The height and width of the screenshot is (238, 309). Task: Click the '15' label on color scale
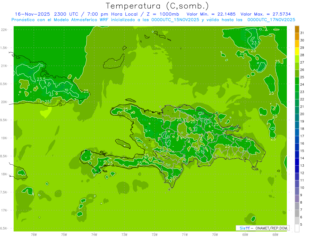[x=302, y=151]
